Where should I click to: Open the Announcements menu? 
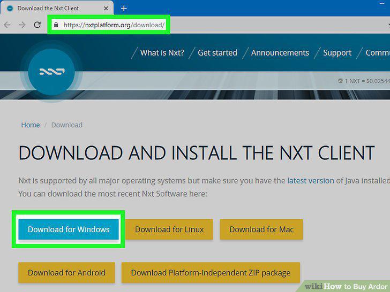tap(280, 52)
